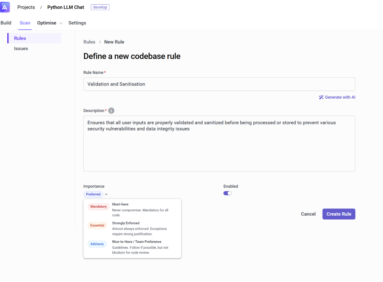Open the Importance selector showing Preferred
This screenshot has width=383, height=282.
coord(93,194)
